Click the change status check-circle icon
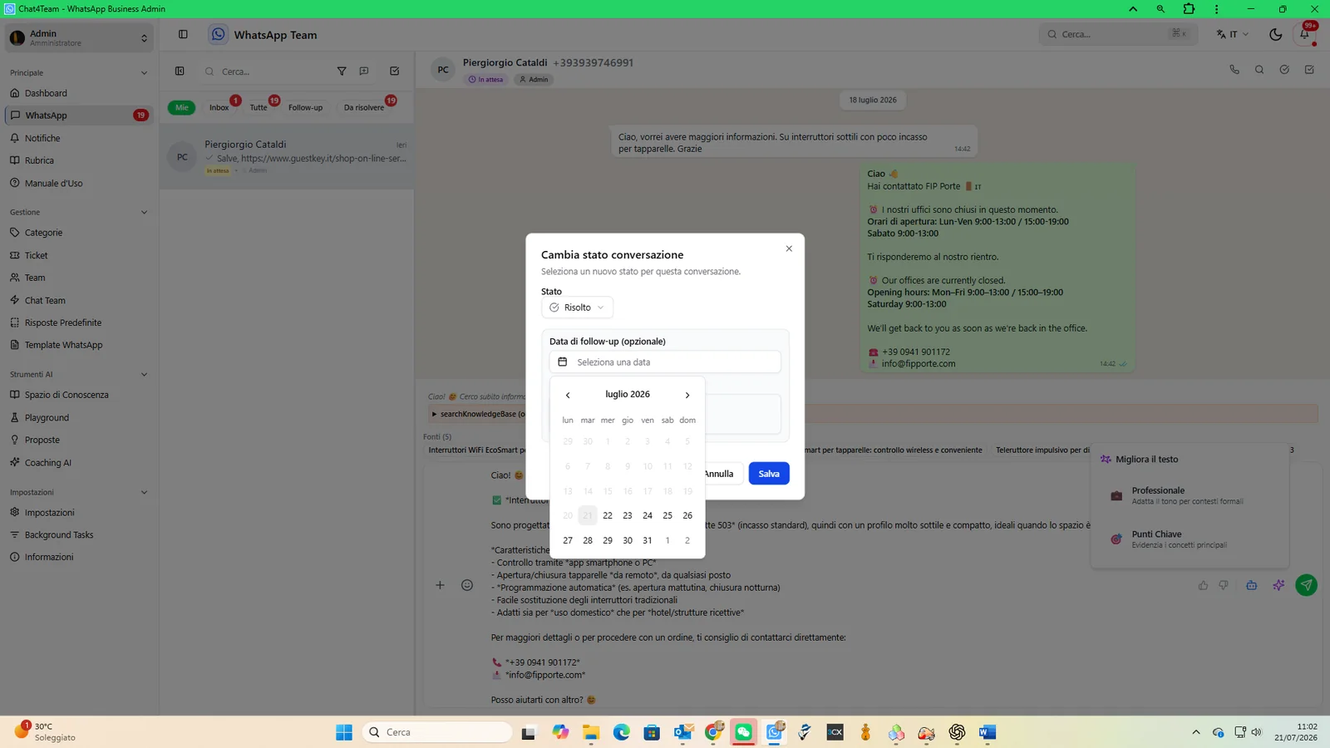1330x748 pixels. (1284, 70)
